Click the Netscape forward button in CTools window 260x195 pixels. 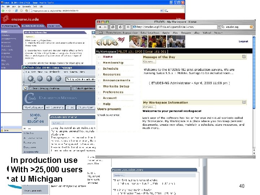pos(40,78)
